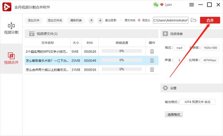Viewport: 223px width, 136px height.
Task: Open the hamburger menu icon
Action: tap(192, 5)
